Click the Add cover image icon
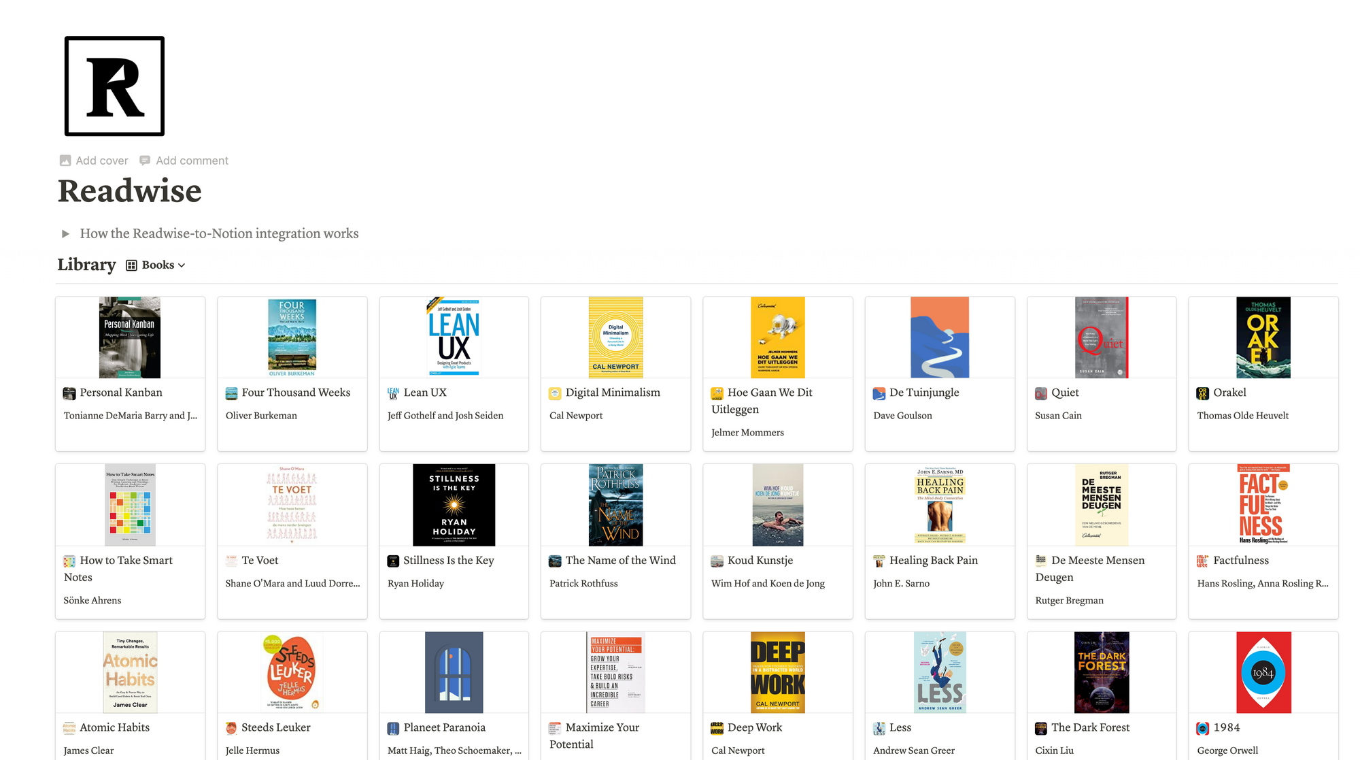The width and height of the screenshot is (1360, 760). pyautogui.click(x=65, y=161)
